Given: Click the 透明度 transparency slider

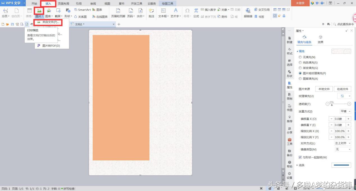Looking at the screenshot, I should coord(339,104).
